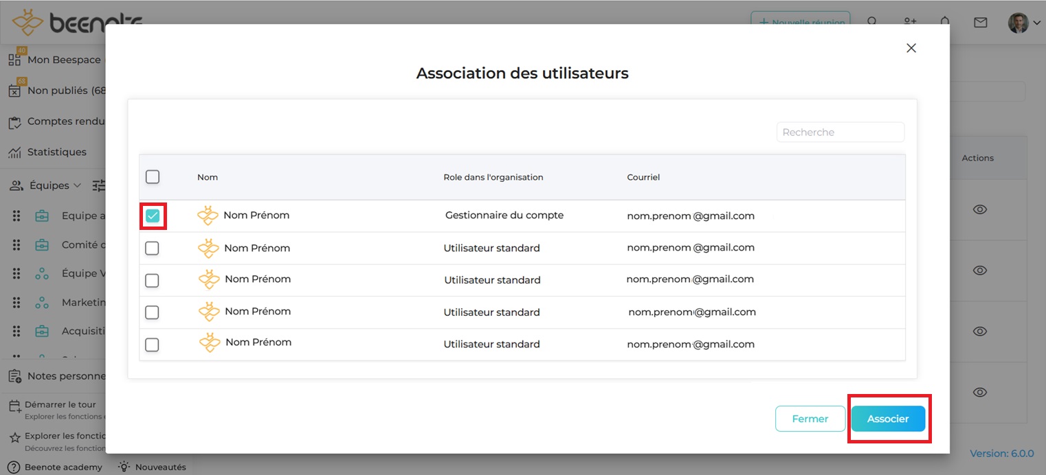Click the eye icon in first Actions row
The image size is (1046, 475).
[979, 209]
